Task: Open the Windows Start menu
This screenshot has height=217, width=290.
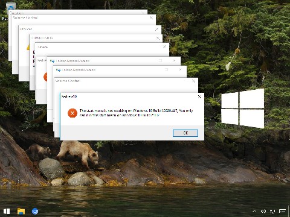Action: coord(7,211)
